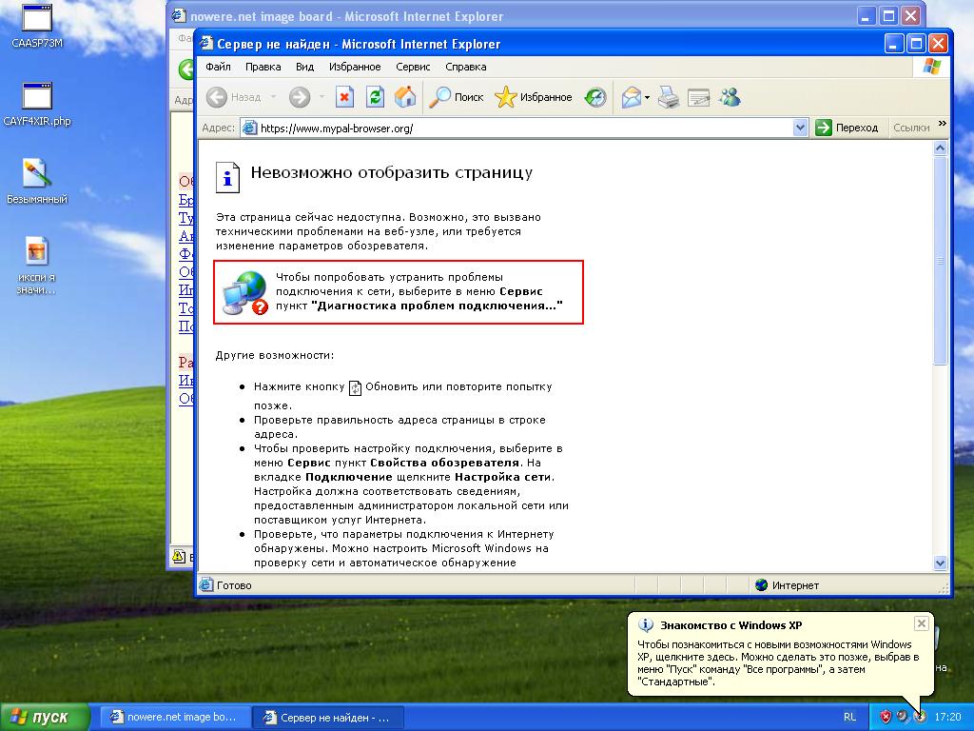
Task: Open the Файл menu
Action: pyautogui.click(x=218, y=67)
